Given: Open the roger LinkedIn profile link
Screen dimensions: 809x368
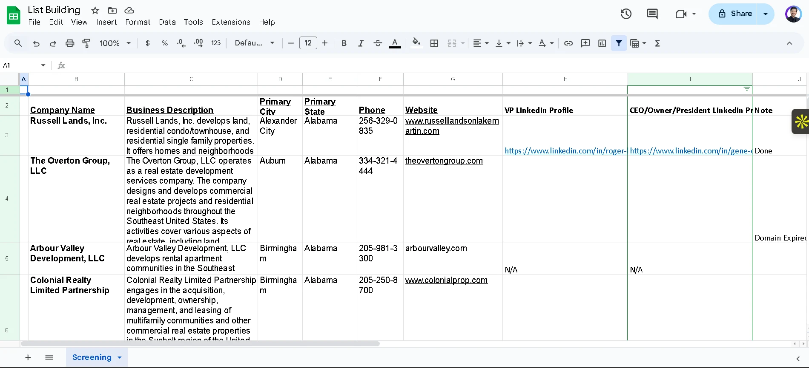Looking at the screenshot, I should click(x=566, y=151).
